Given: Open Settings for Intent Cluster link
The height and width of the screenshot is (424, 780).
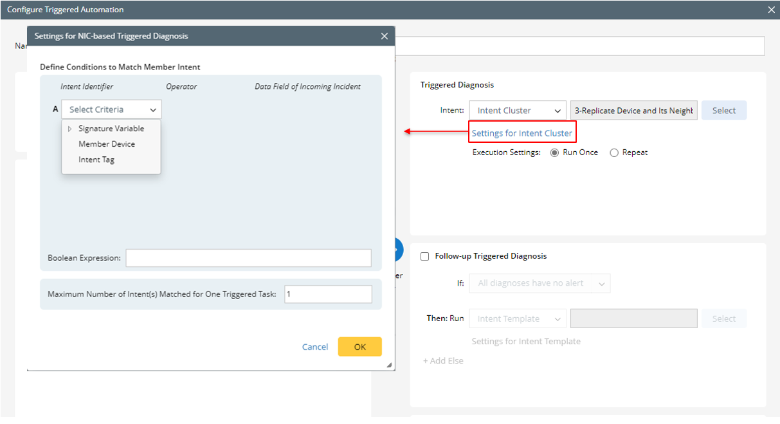Looking at the screenshot, I should (522, 133).
